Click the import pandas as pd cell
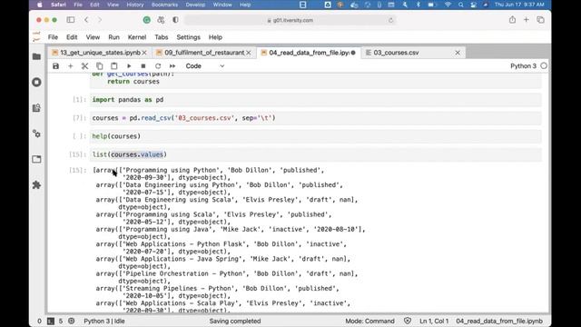The image size is (581, 327). (316, 100)
